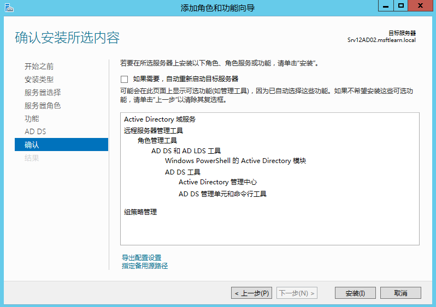This screenshot has width=436, height=307.
Task: Click the target server name Srv12AD02.msftlearn.local
Action: click(x=381, y=40)
